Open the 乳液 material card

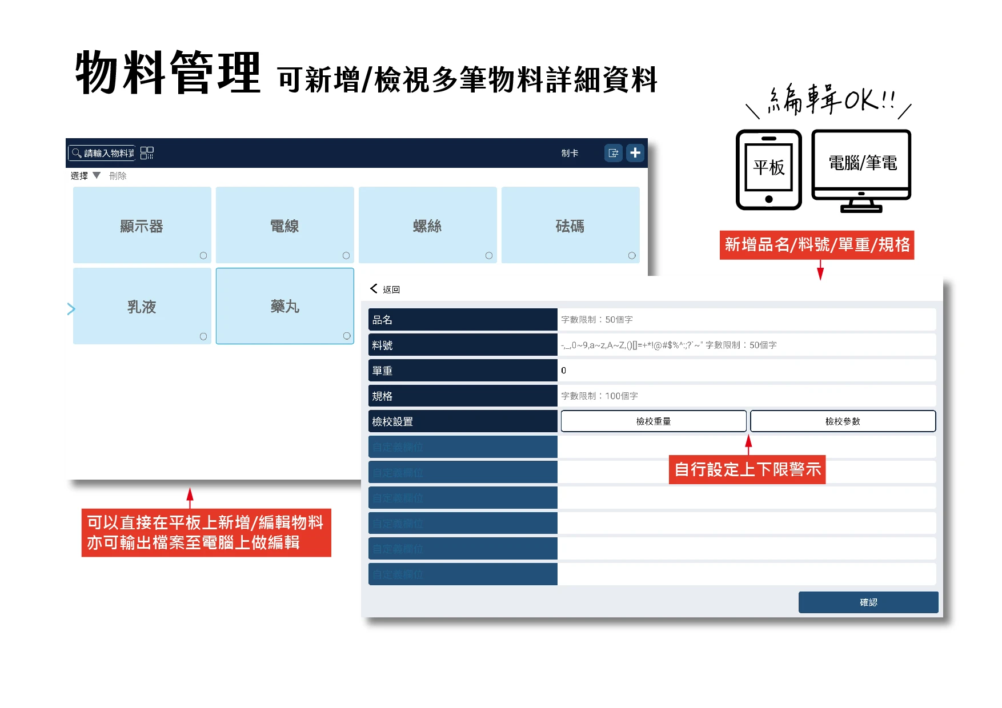[142, 306]
